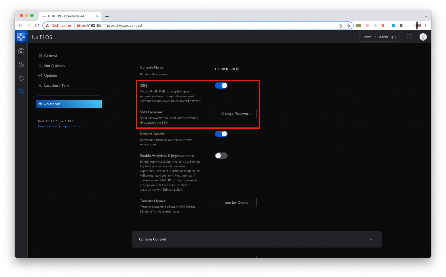The image size is (446, 277).
Task: Open the Release Notes link
Action: 48,126
